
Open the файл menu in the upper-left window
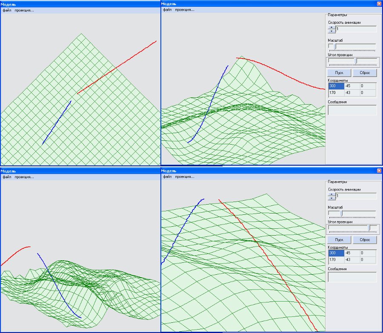(7, 10)
